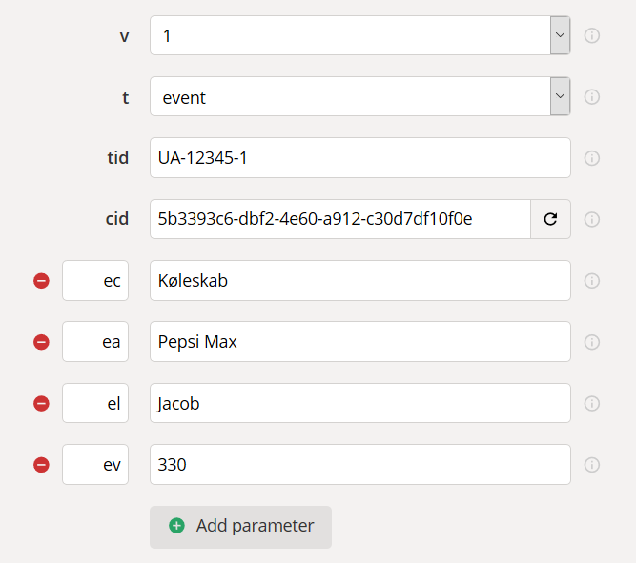Click the info icon beside Jacob field

pyautogui.click(x=591, y=403)
